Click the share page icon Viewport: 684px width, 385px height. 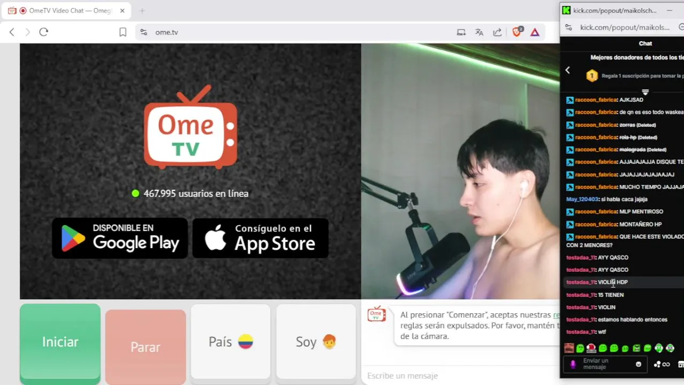(497, 32)
